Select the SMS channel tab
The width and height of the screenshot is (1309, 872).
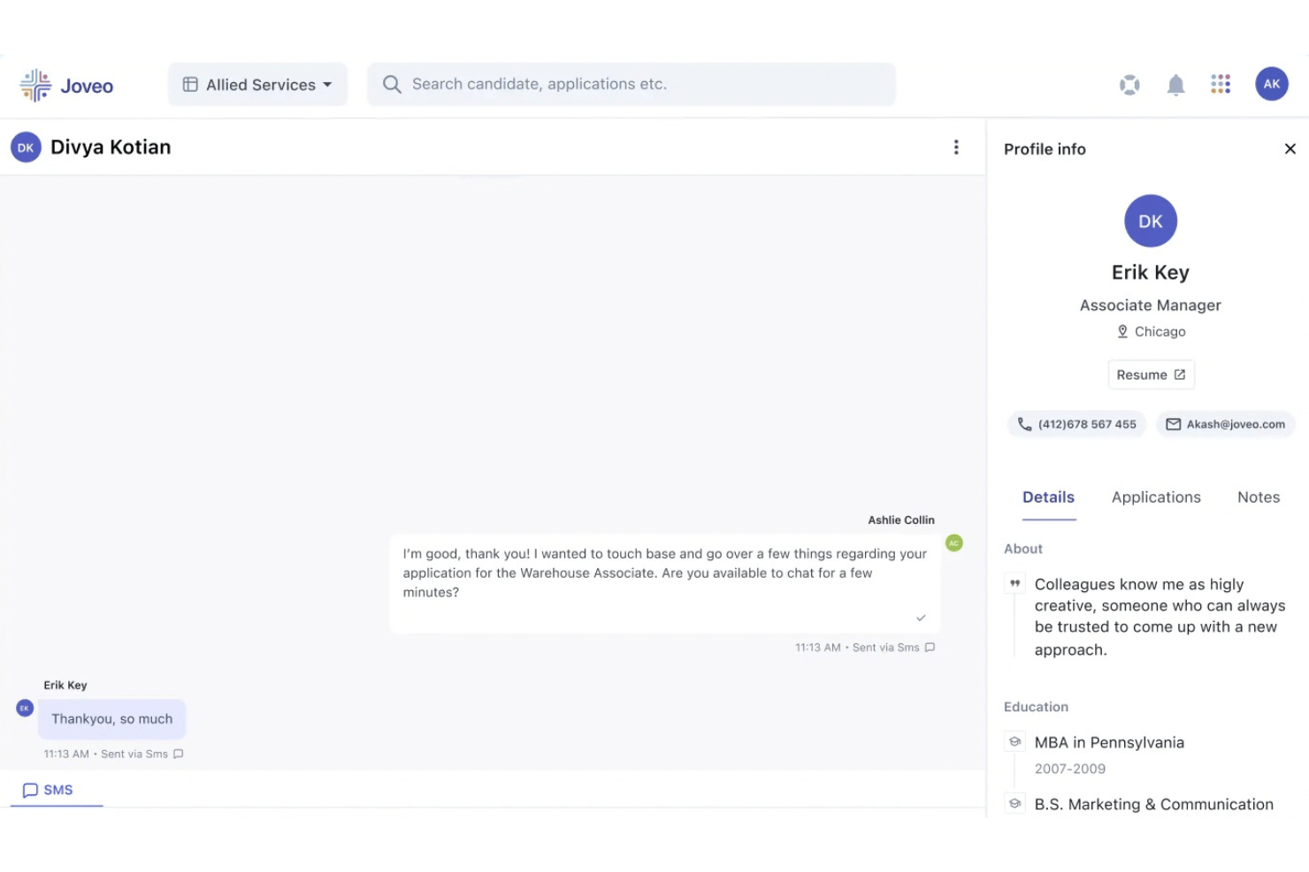point(57,790)
